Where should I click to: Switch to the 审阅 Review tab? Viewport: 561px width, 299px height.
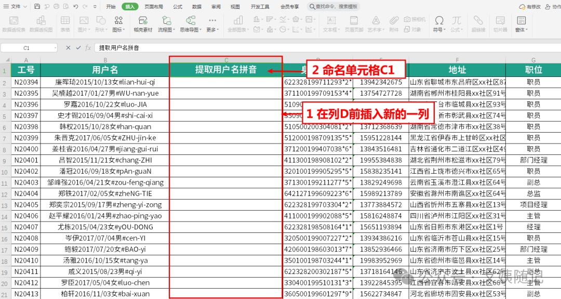pos(216,6)
